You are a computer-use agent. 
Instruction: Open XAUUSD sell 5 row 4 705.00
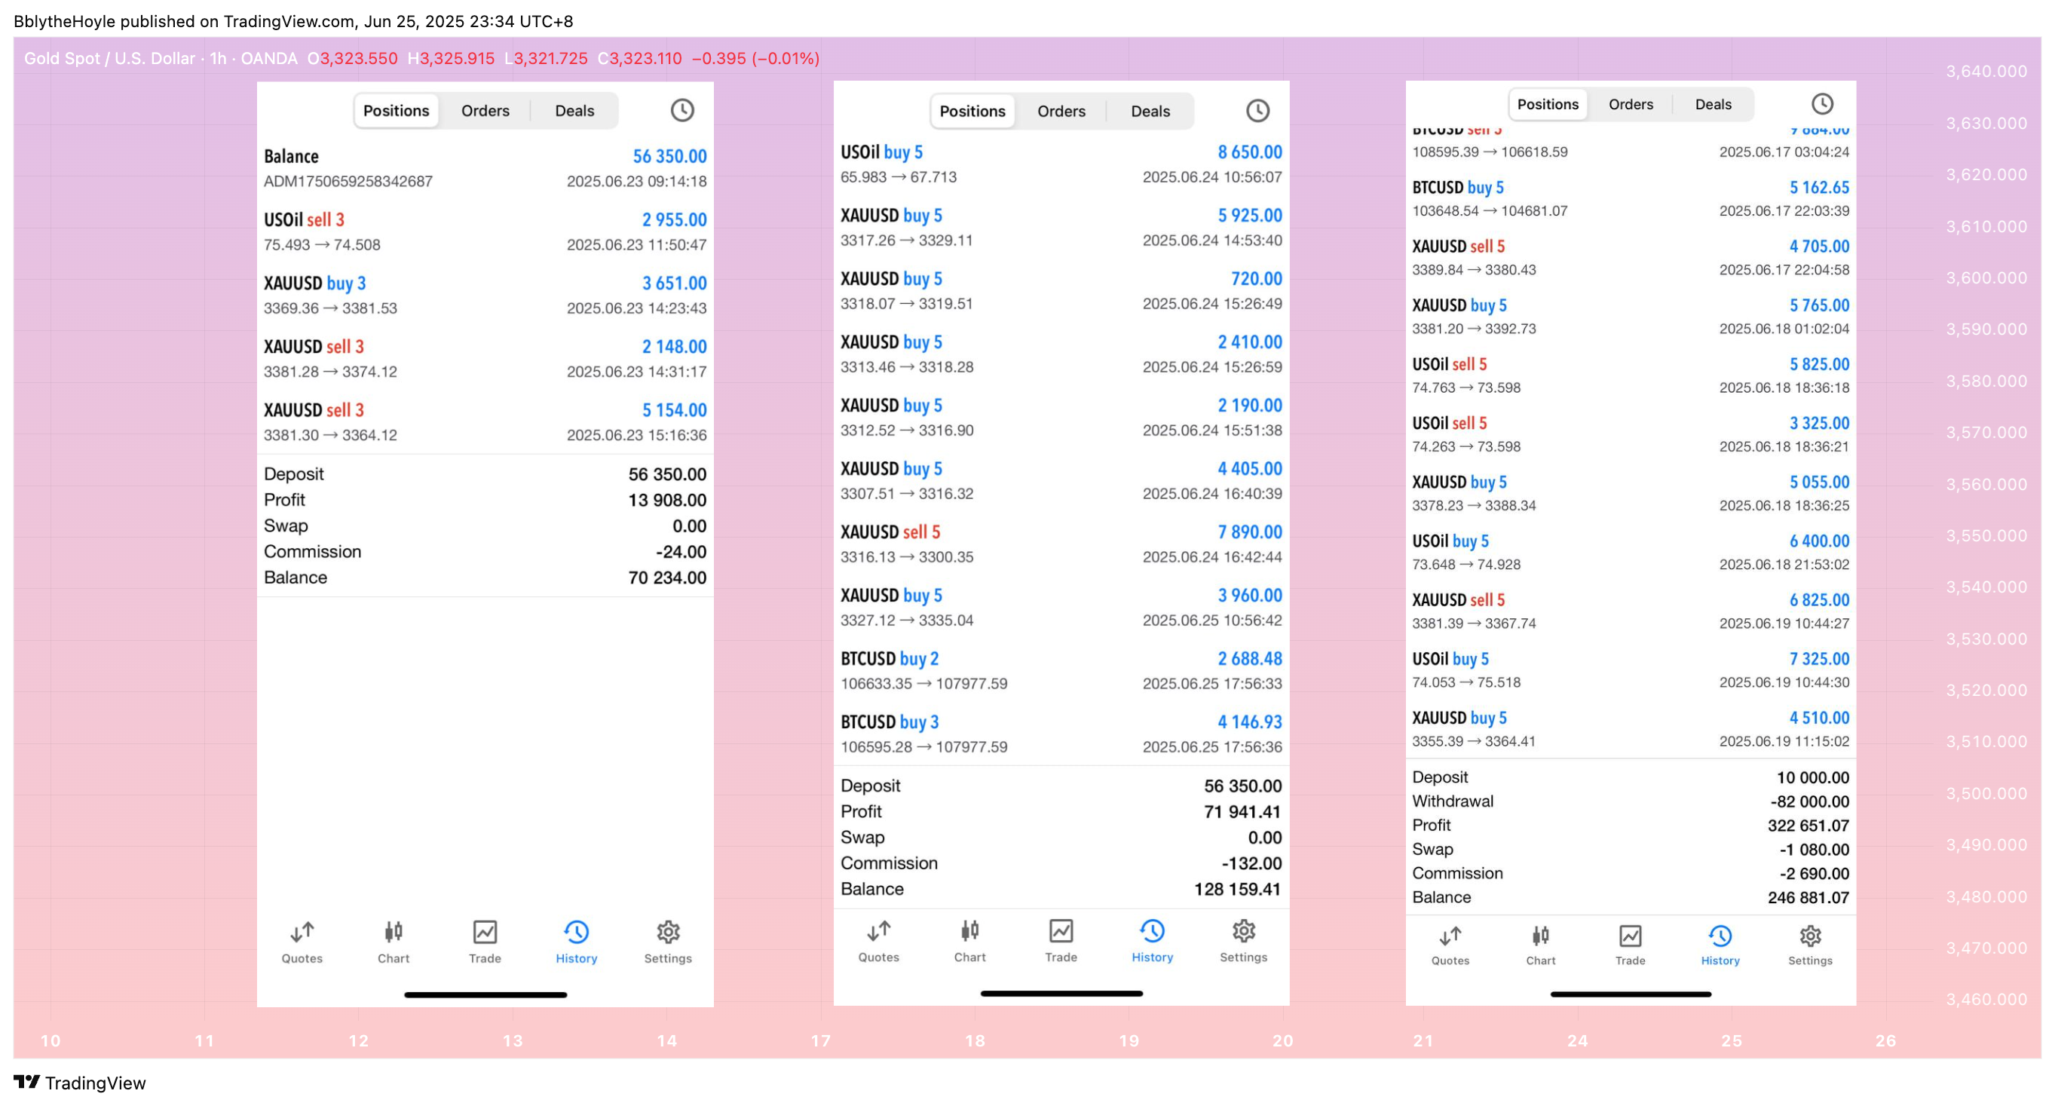(x=1631, y=258)
